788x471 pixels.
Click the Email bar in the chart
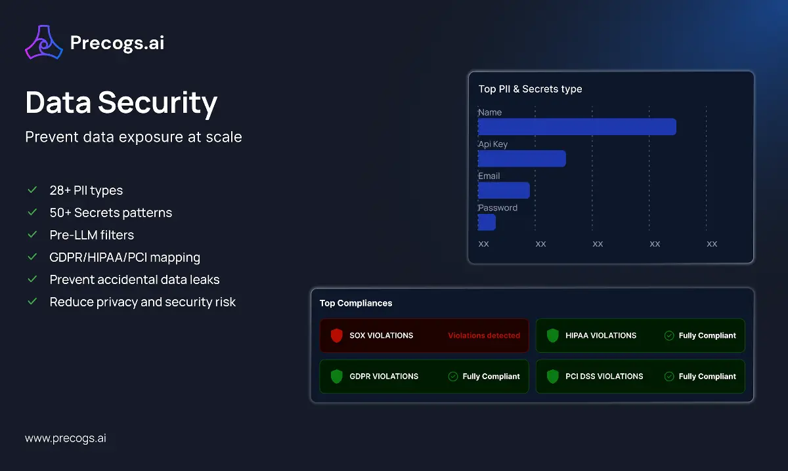(x=504, y=190)
